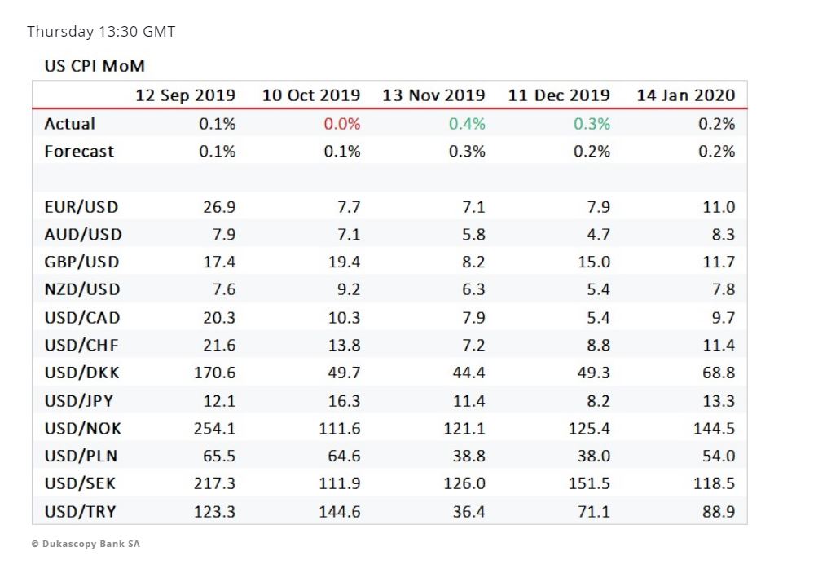Click the USD/TRY row label
Viewport: 827px width, 569px height.
coord(80,512)
